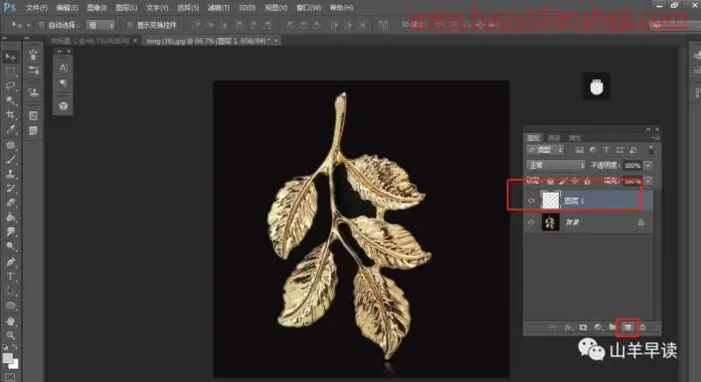Select the Pen tool
The width and height of the screenshot is (701, 382).
[10, 262]
